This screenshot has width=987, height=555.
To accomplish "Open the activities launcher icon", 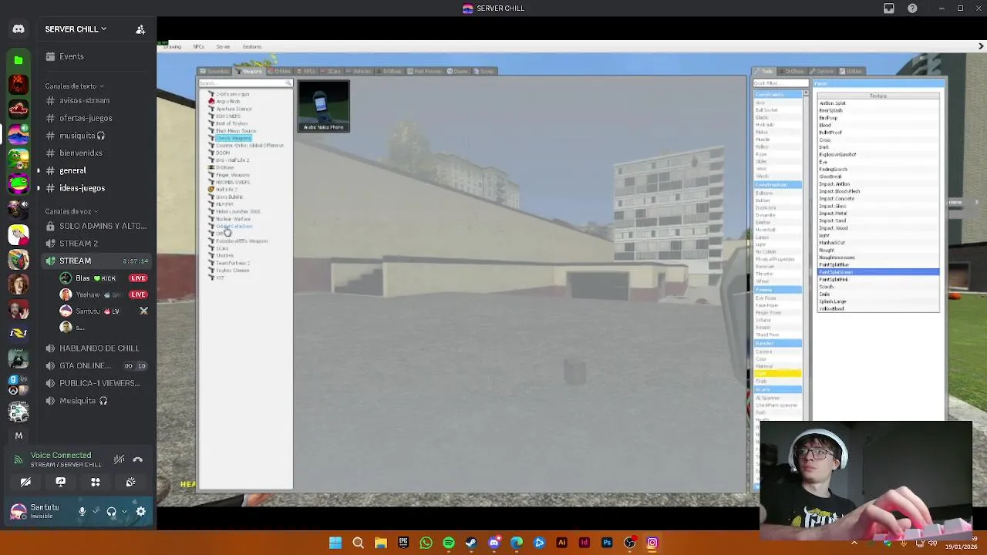I will click(96, 482).
